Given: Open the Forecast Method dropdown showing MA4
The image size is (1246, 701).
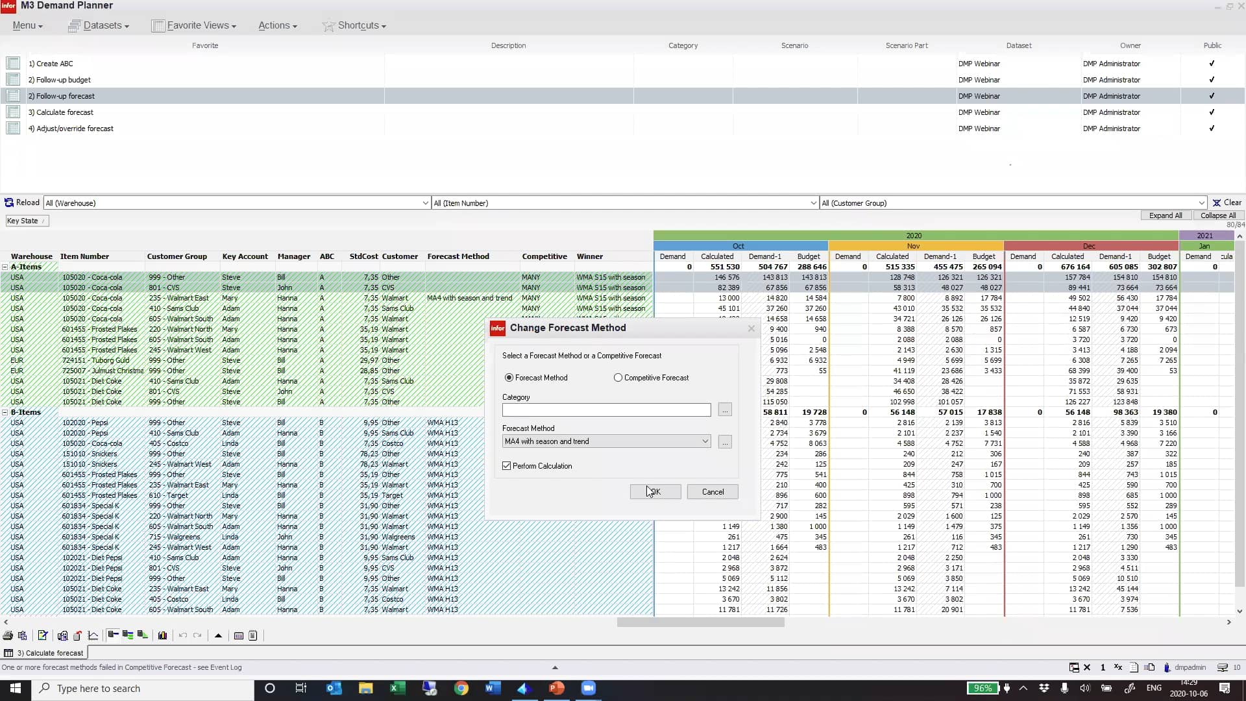Looking at the screenshot, I should coord(705,441).
